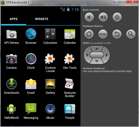Image resolution: width=139 pixels, height=127 pixels.
Task: Click the emulator volume up button
Action: point(103,17)
